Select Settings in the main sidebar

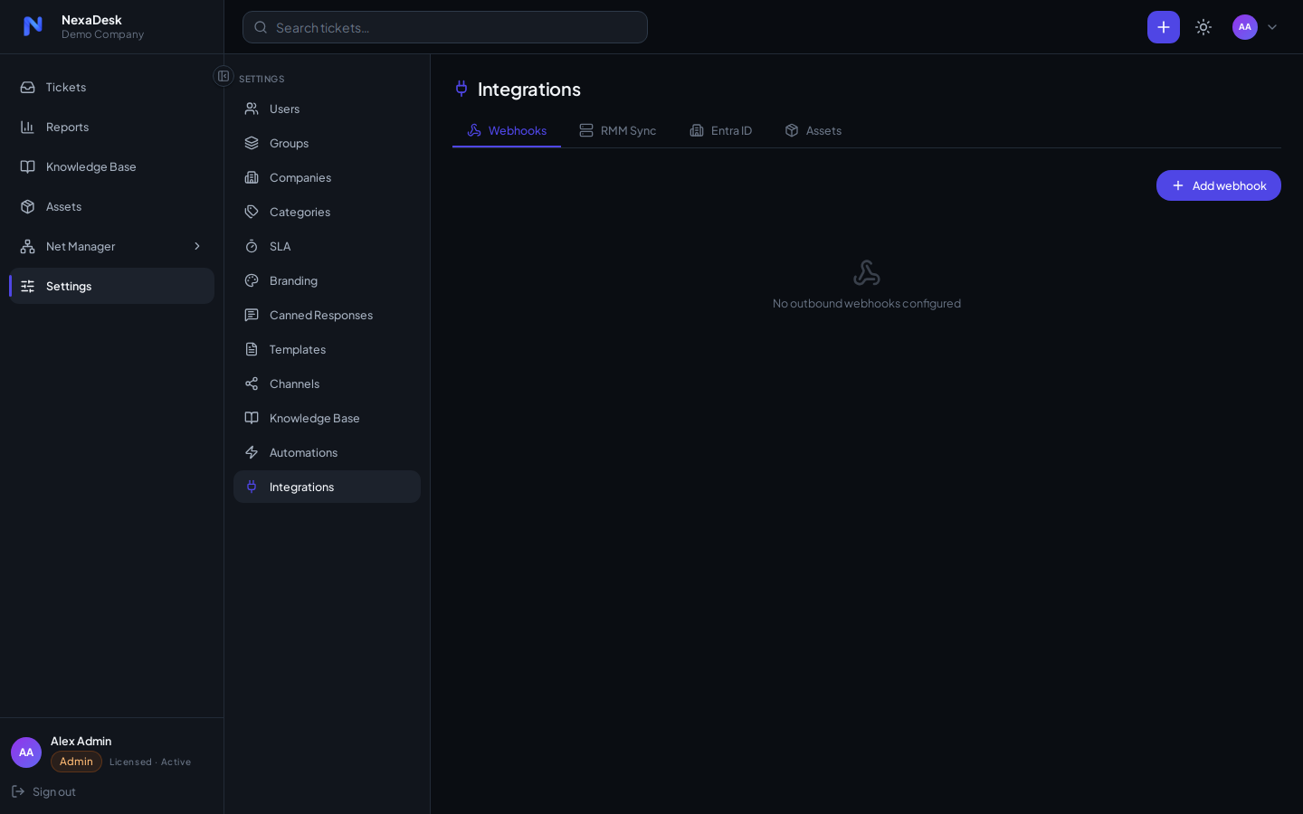point(111,286)
